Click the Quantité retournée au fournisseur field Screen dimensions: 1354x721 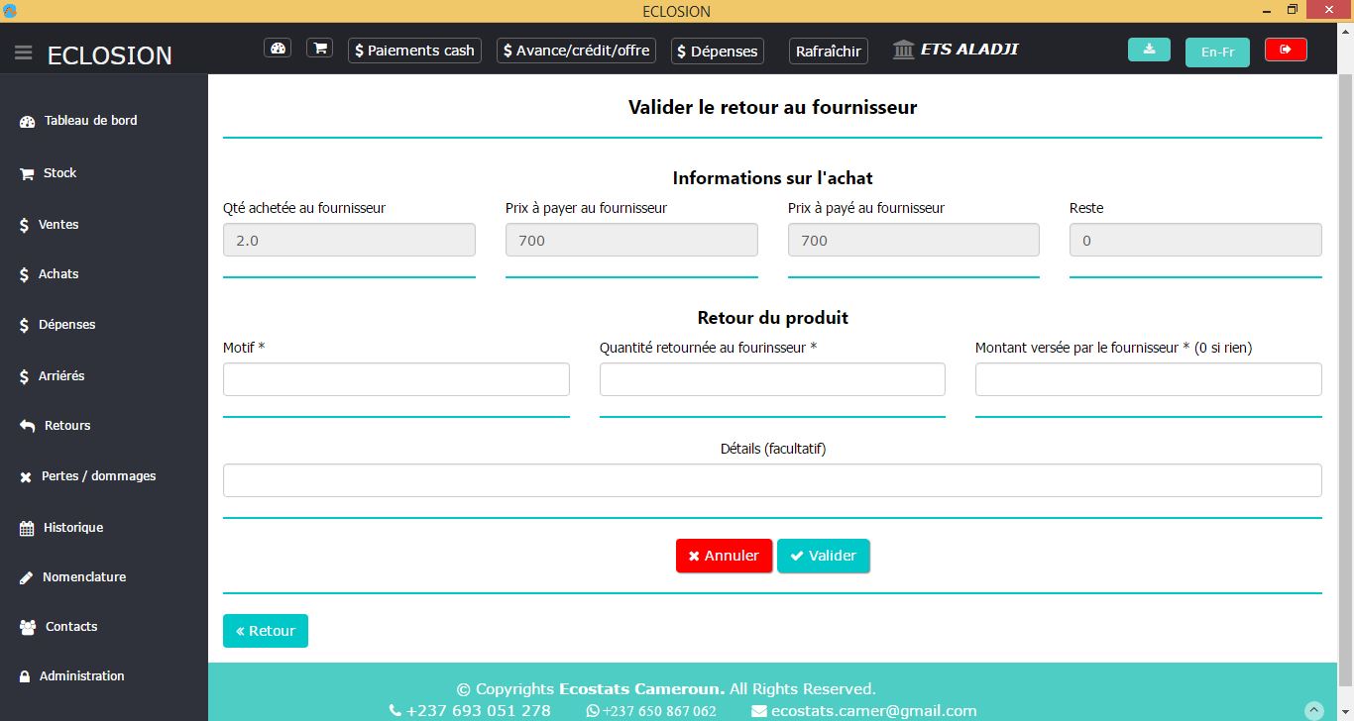(772, 379)
